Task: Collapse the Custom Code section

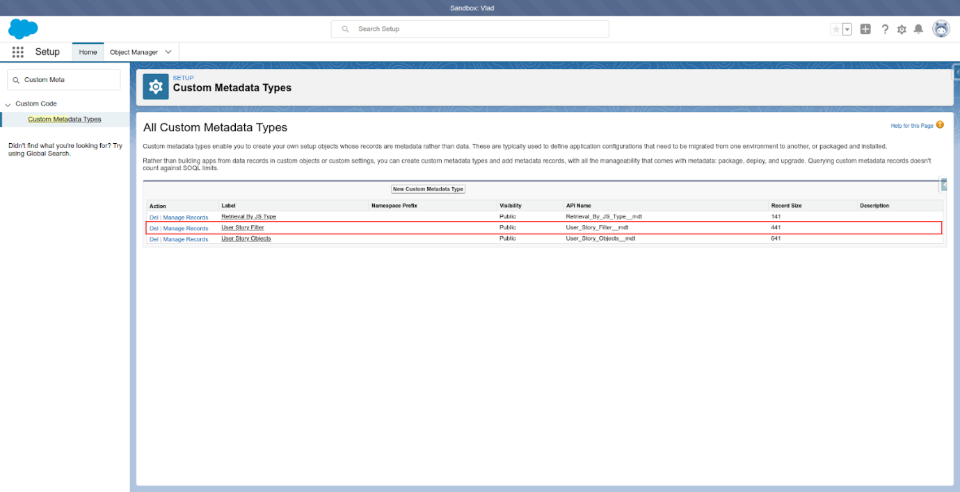Action: click(x=8, y=103)
